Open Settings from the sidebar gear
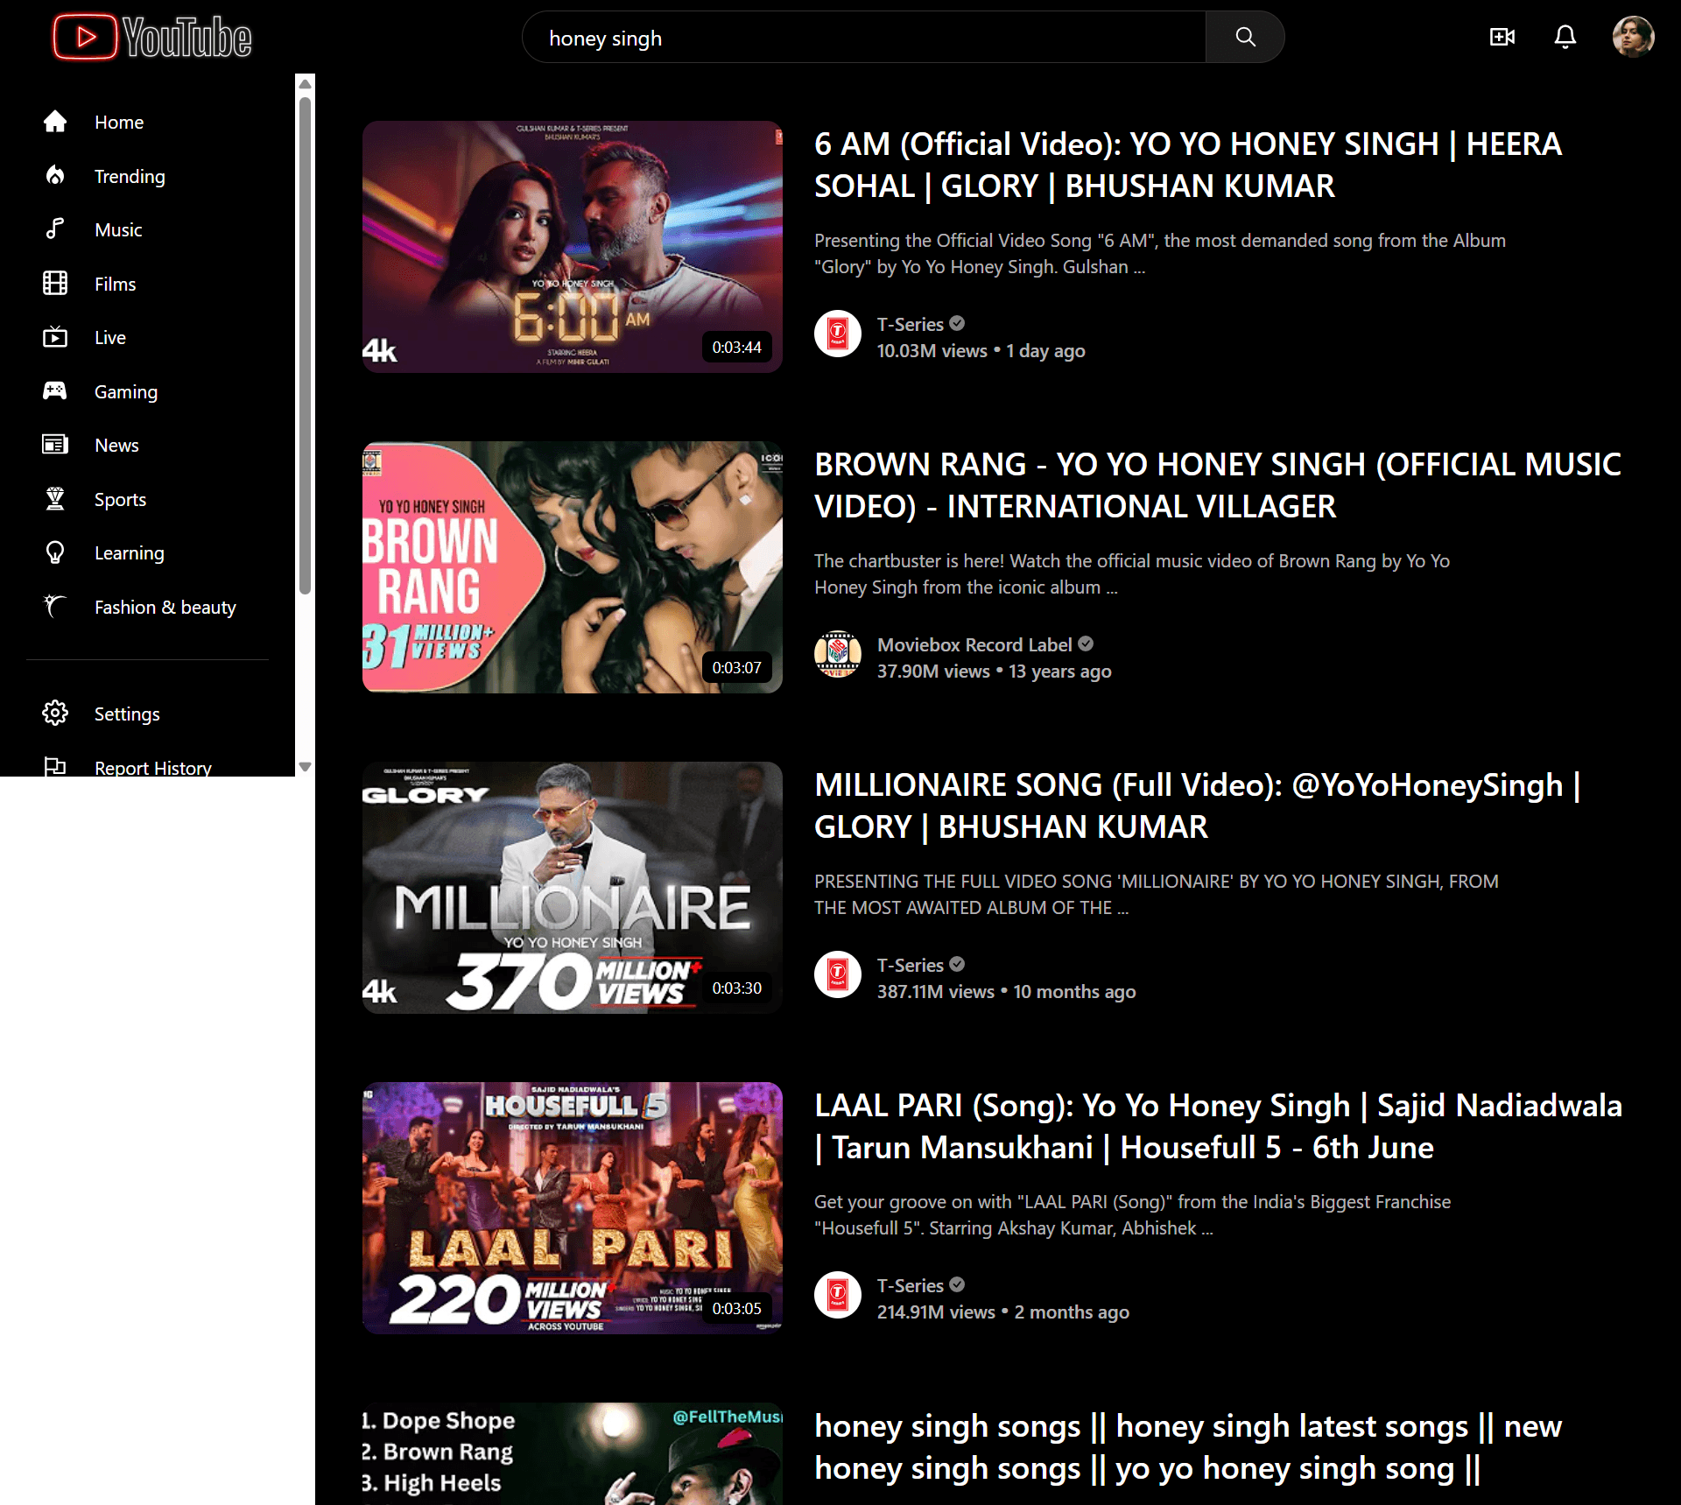This screenshot has height=1505, width=1681. (126, 714)
